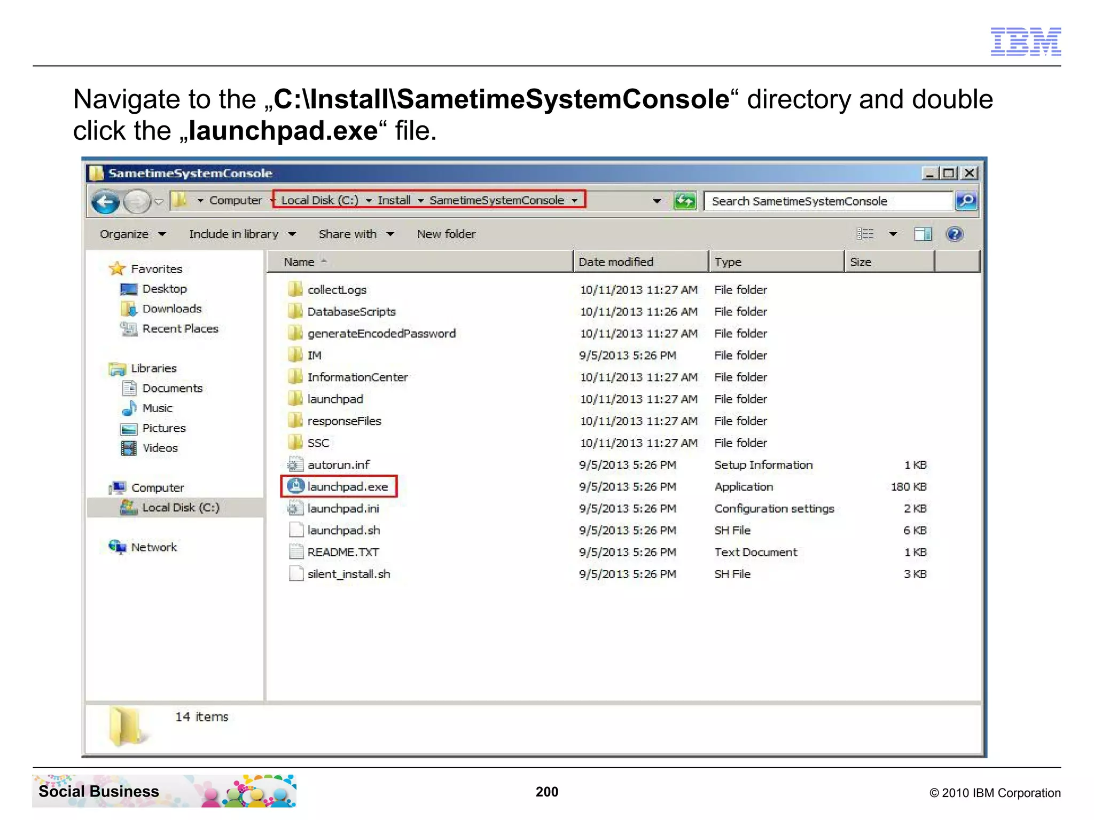Expand dropdown arrow after Install breadcrumb
The width and height of the screenshot is (1094, 820).
(x=421, y=201)
